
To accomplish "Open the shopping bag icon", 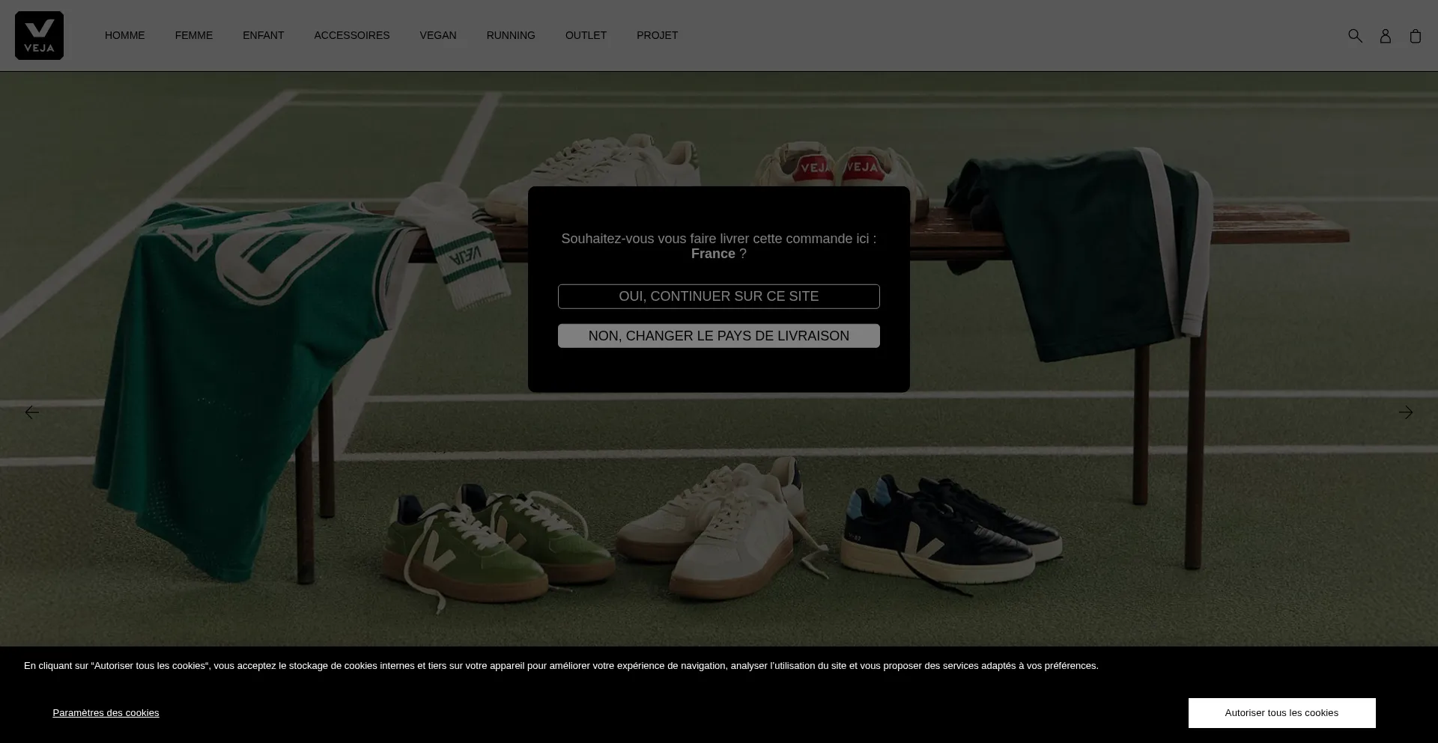I will coord(1415,36).
